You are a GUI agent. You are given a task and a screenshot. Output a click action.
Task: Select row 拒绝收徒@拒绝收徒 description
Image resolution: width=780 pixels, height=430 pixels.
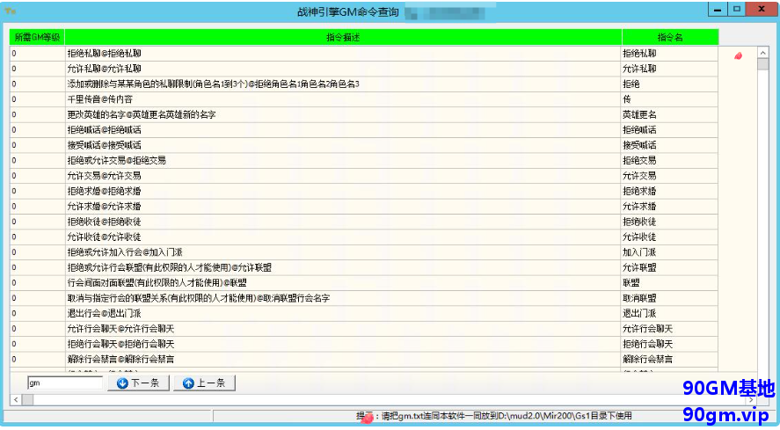pos(343,222)
